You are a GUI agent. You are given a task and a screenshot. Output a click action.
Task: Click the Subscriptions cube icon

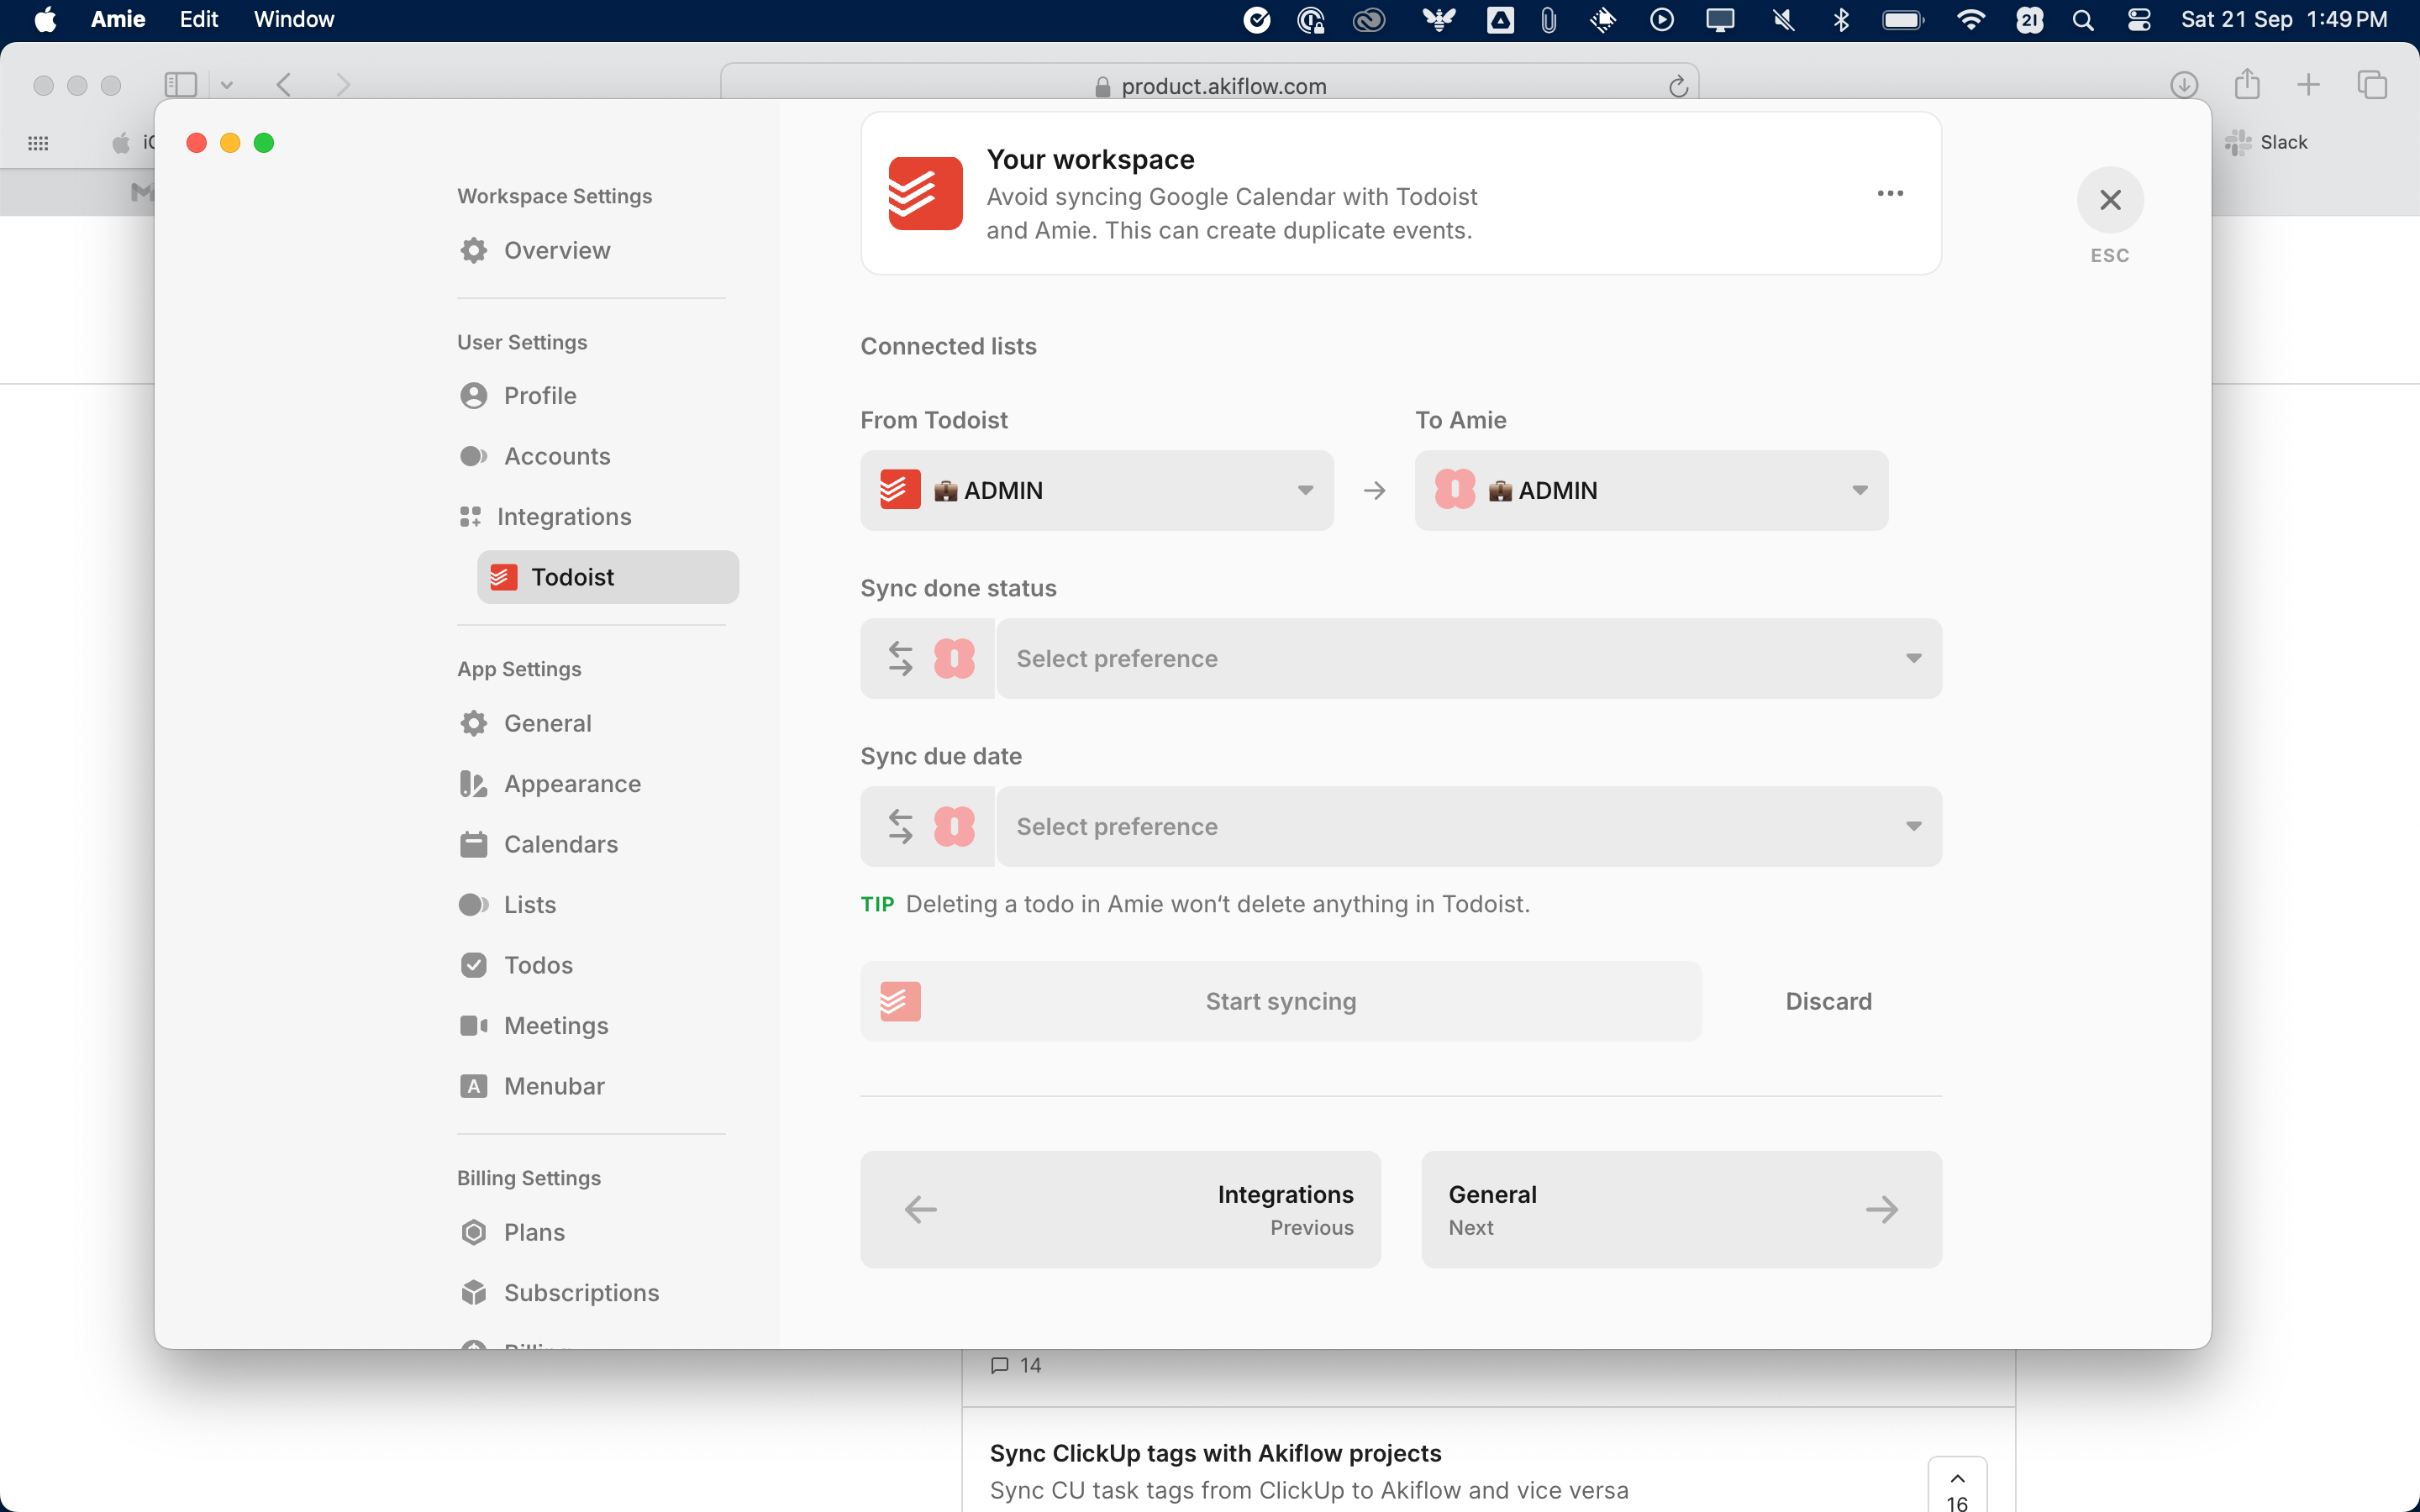[x=474, y=1293]
